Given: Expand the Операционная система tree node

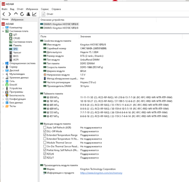Looking at the screenshot, I should pyautogui.click(x=3, y=64).
